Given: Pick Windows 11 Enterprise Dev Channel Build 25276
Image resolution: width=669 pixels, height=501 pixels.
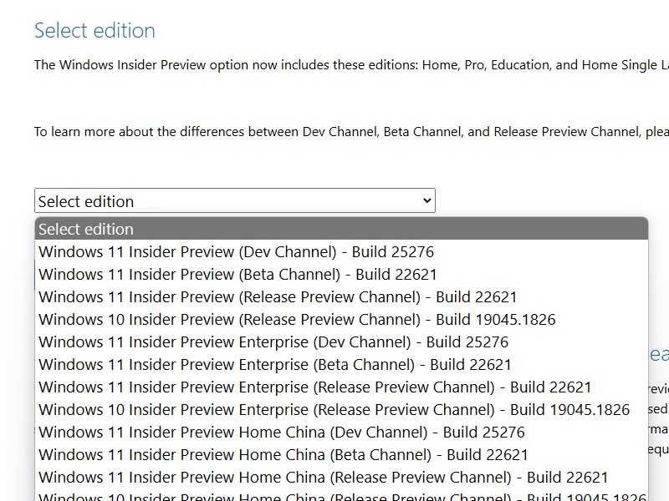Looking at the screenshot, I should [273, 342].
